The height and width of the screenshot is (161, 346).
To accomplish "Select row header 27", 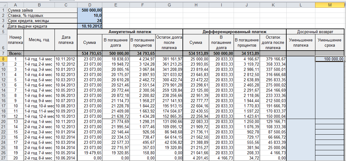I will pos(4,158).
